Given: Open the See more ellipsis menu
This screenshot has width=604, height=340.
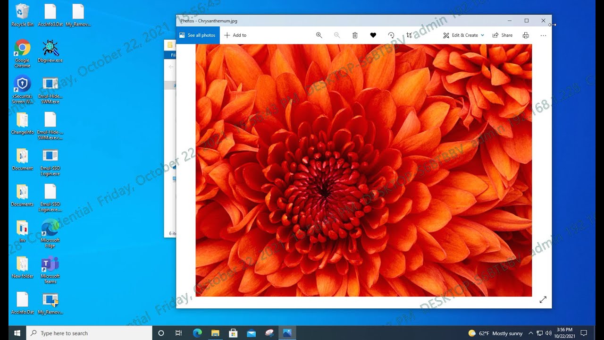Looking at the screenshot, I should 543,35.
